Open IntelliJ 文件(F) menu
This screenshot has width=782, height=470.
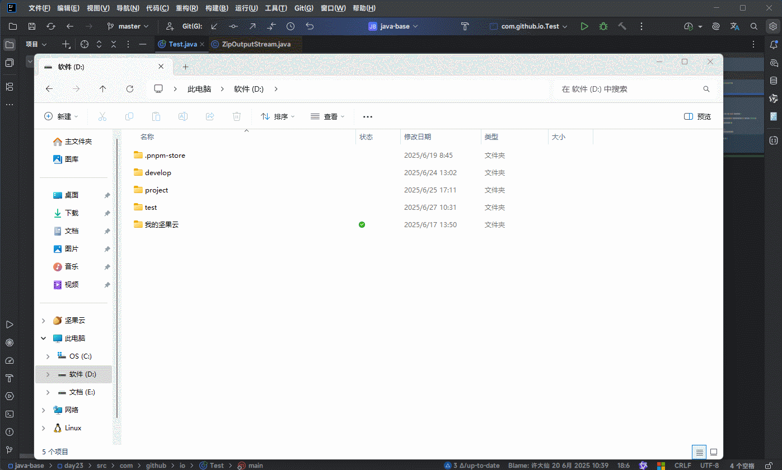click(39, 8)
